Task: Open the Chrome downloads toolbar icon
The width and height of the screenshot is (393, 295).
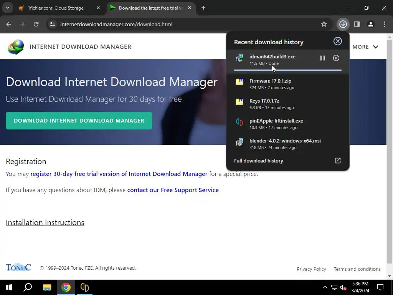Action: 343,24
